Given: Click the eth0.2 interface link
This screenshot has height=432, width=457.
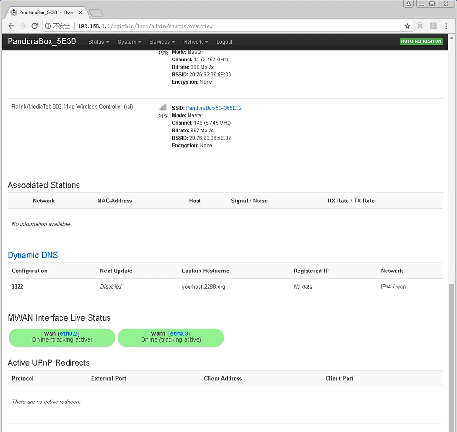Looking at the screenshot, I should pyautogui.click(x=69, y=333).
